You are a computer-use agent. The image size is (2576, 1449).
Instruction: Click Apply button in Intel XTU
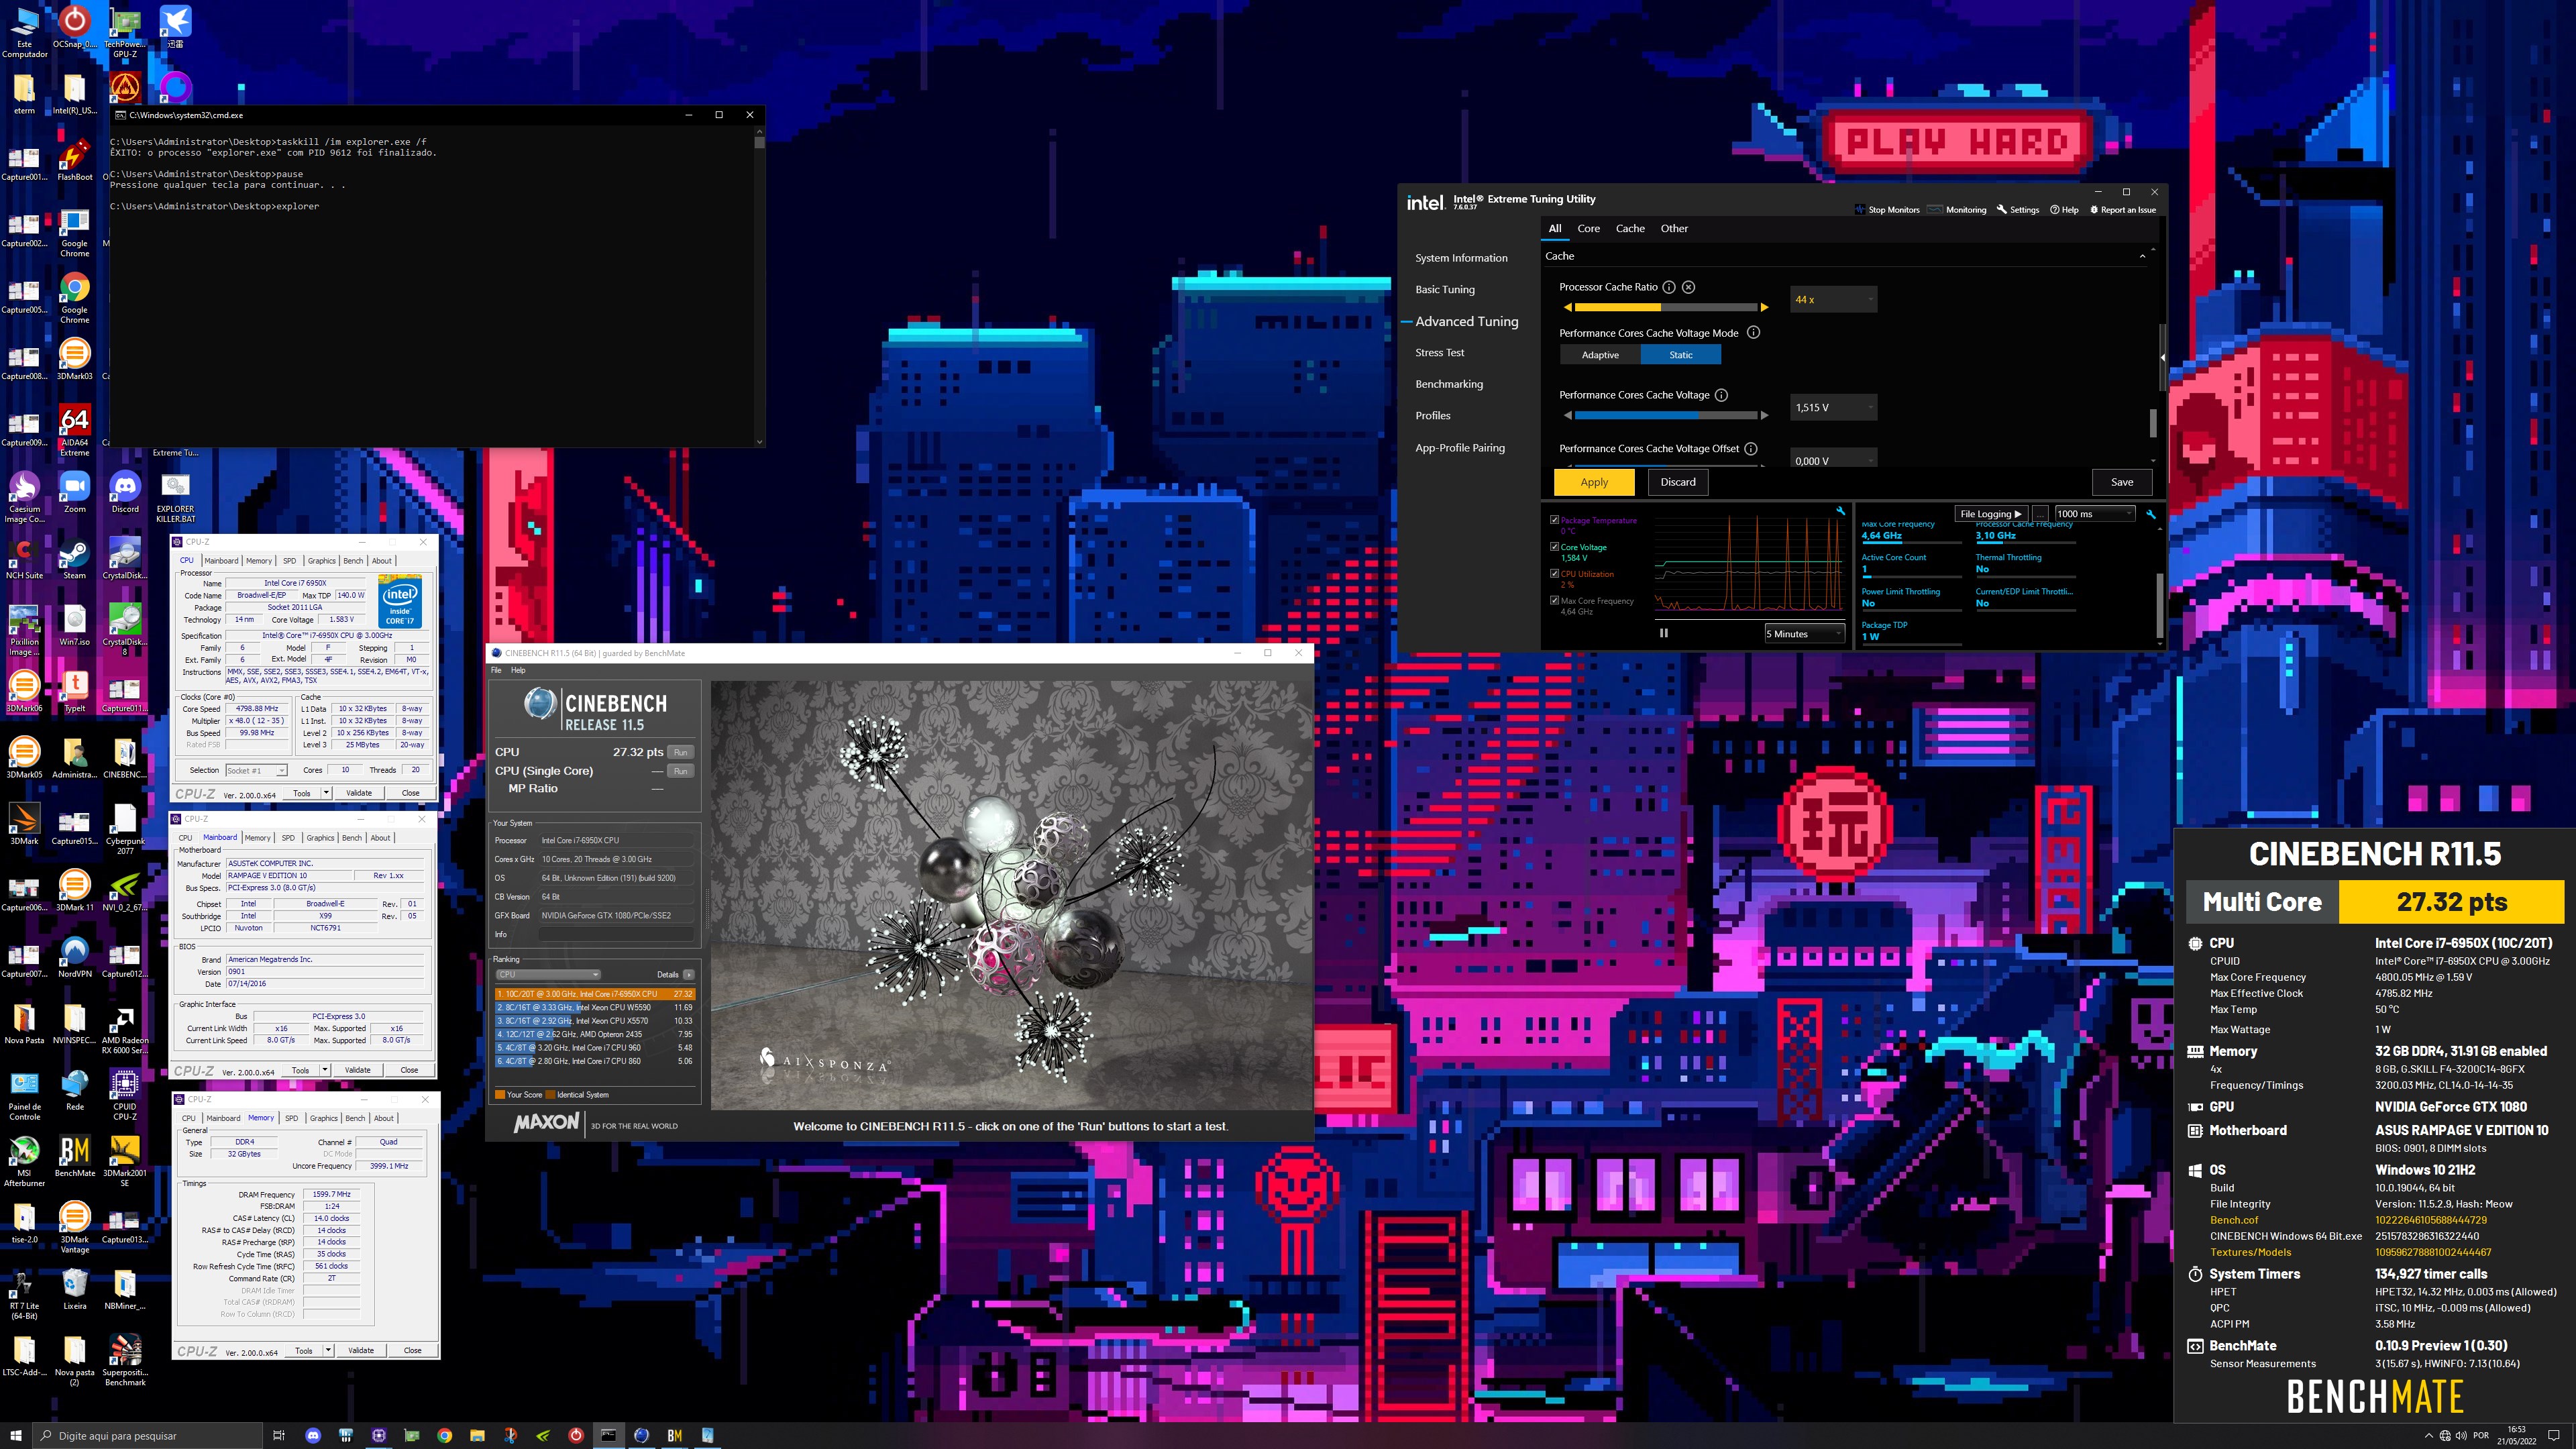[x=1594, y=482]
